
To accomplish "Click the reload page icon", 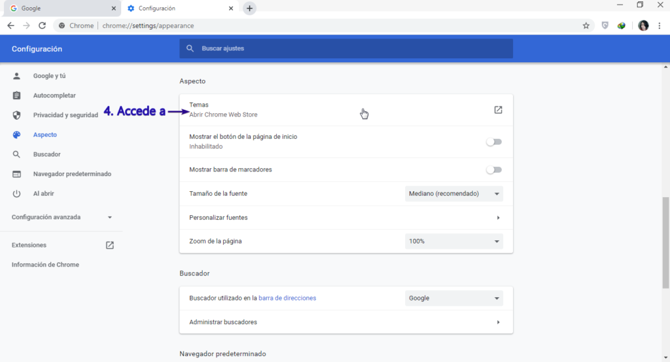I will pos(43,26).
